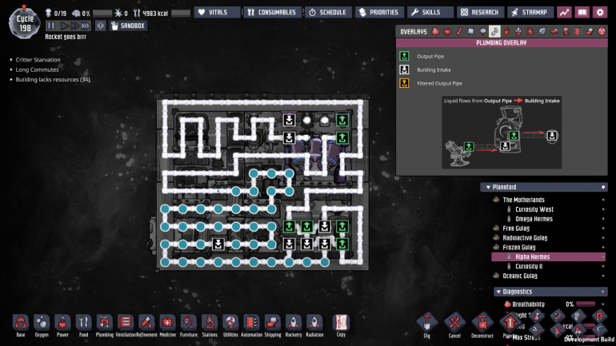Show the Temperature overlay thermometer
The width and height of the screenshot is (616, 346).
tap(459, 31)
